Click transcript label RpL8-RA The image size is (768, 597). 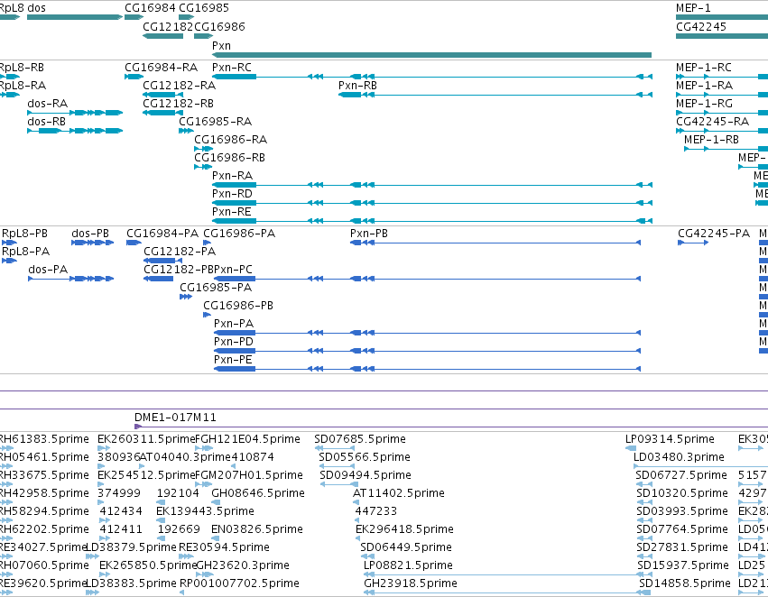(23, 86)
